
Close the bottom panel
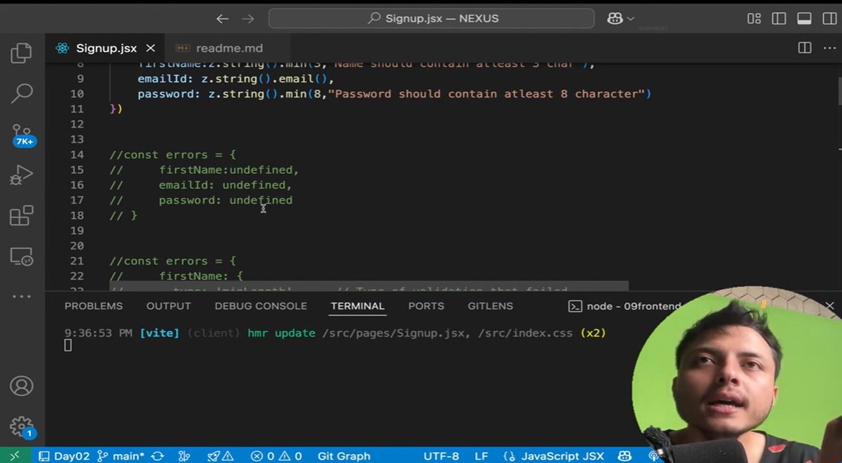(829, 306)
